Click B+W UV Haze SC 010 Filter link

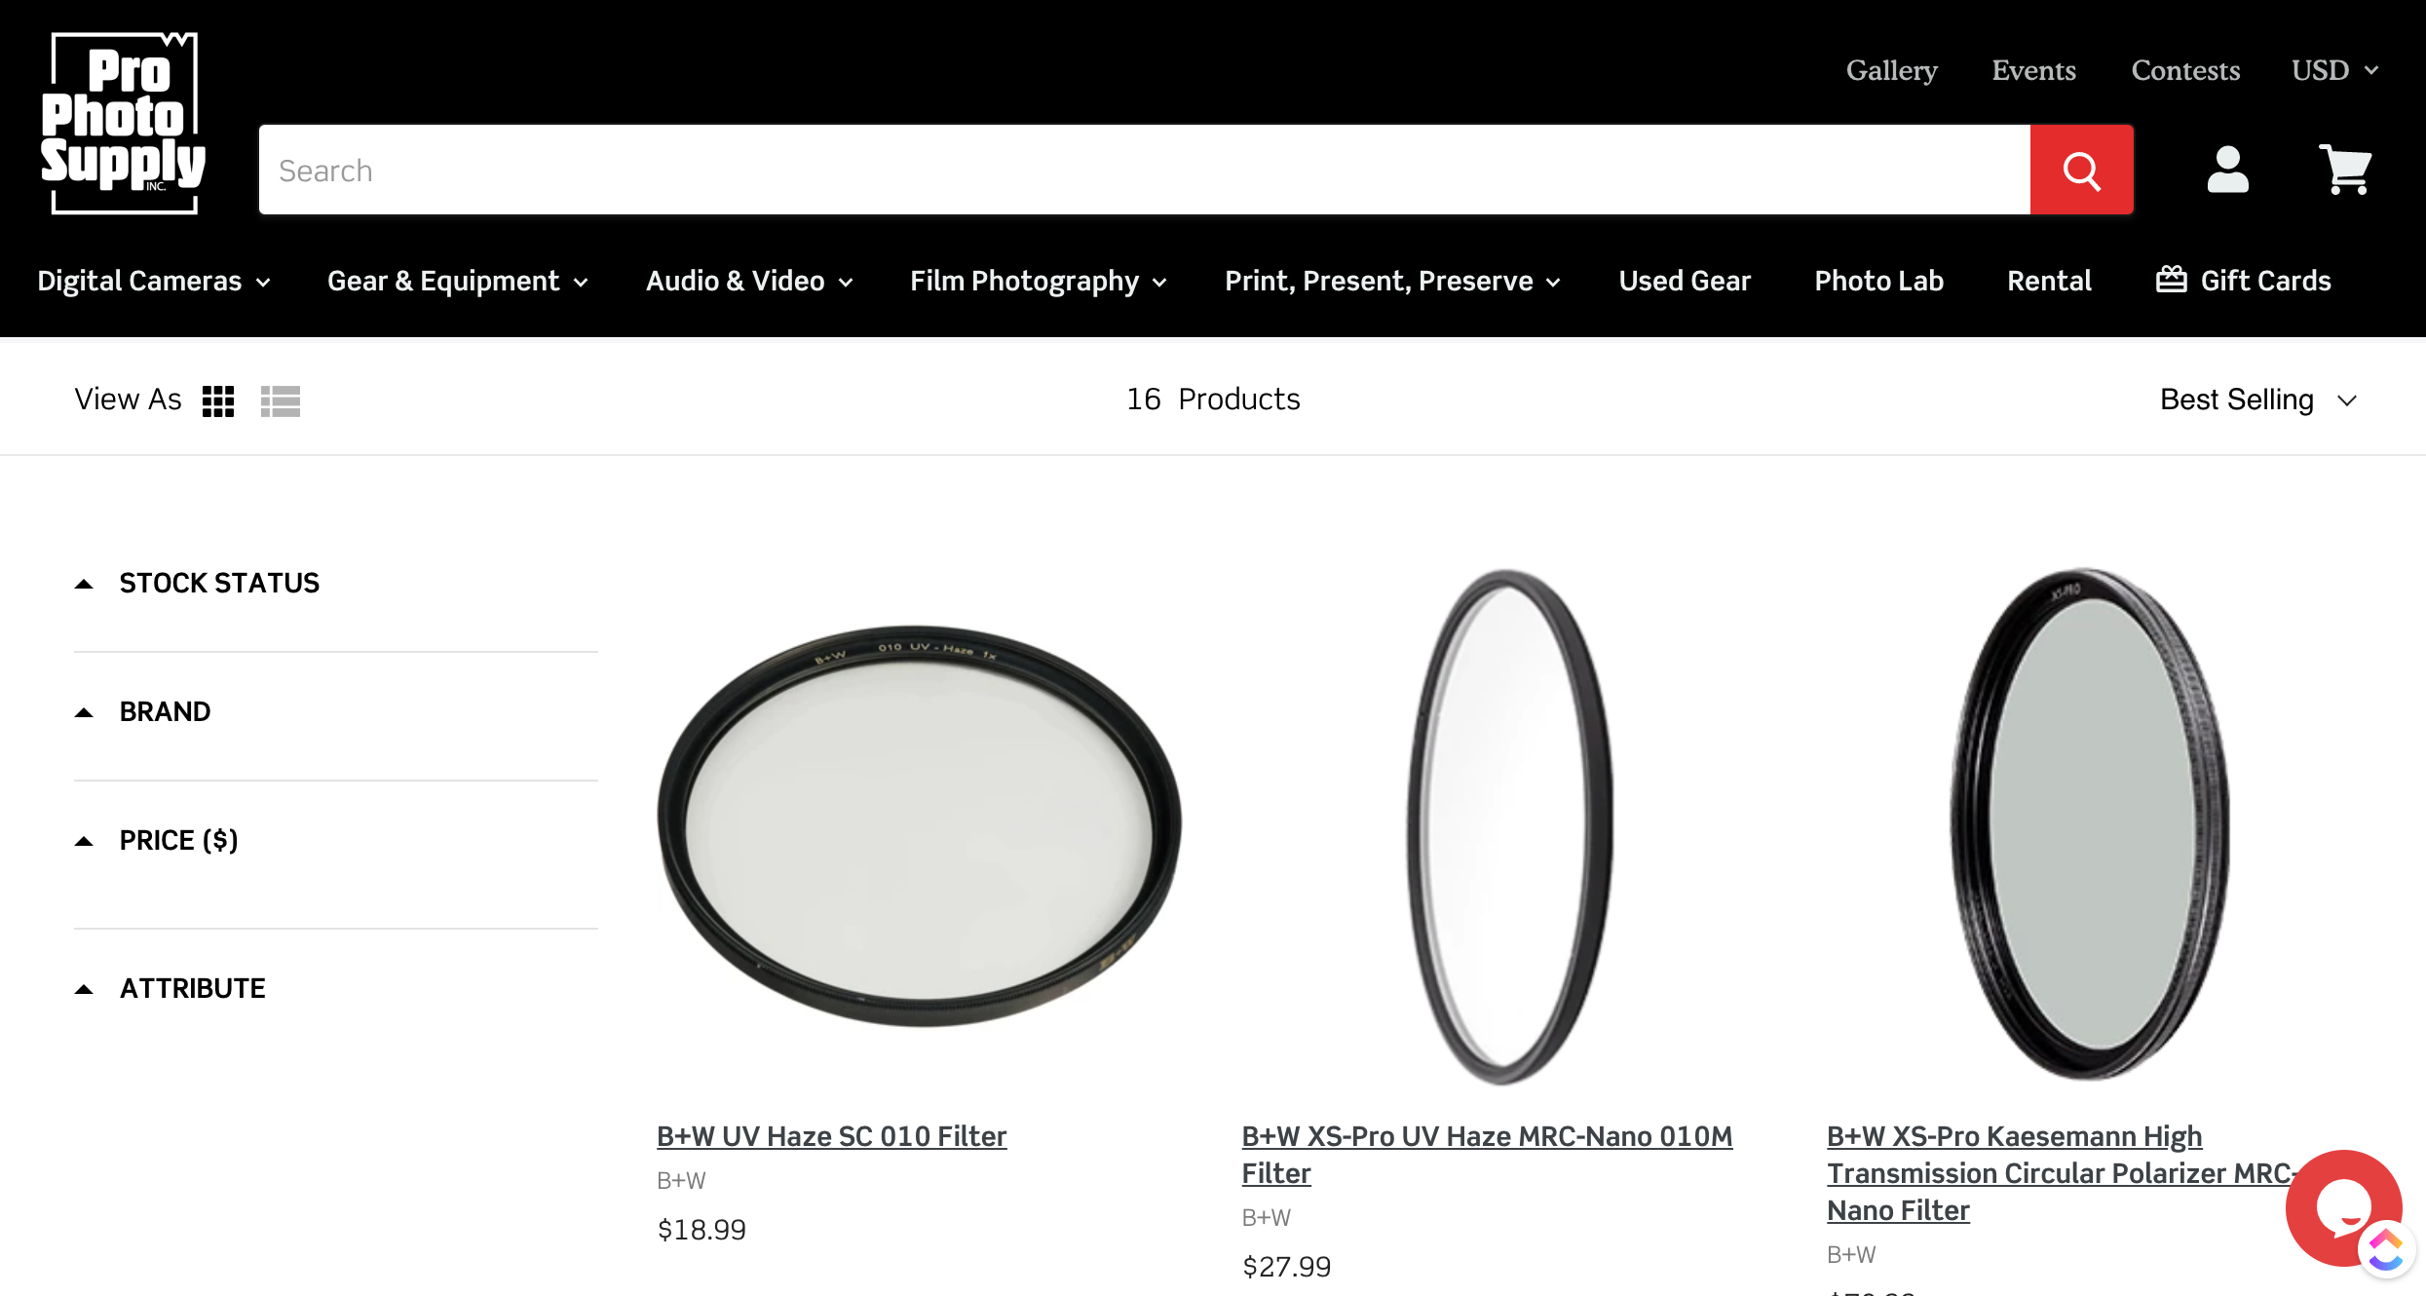click(x=831, y=1135)
